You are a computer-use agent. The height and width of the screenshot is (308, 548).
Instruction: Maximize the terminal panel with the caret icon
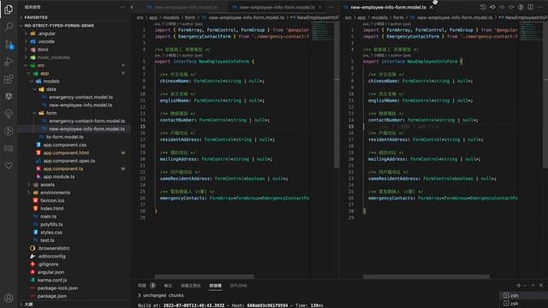click(533, 286)
